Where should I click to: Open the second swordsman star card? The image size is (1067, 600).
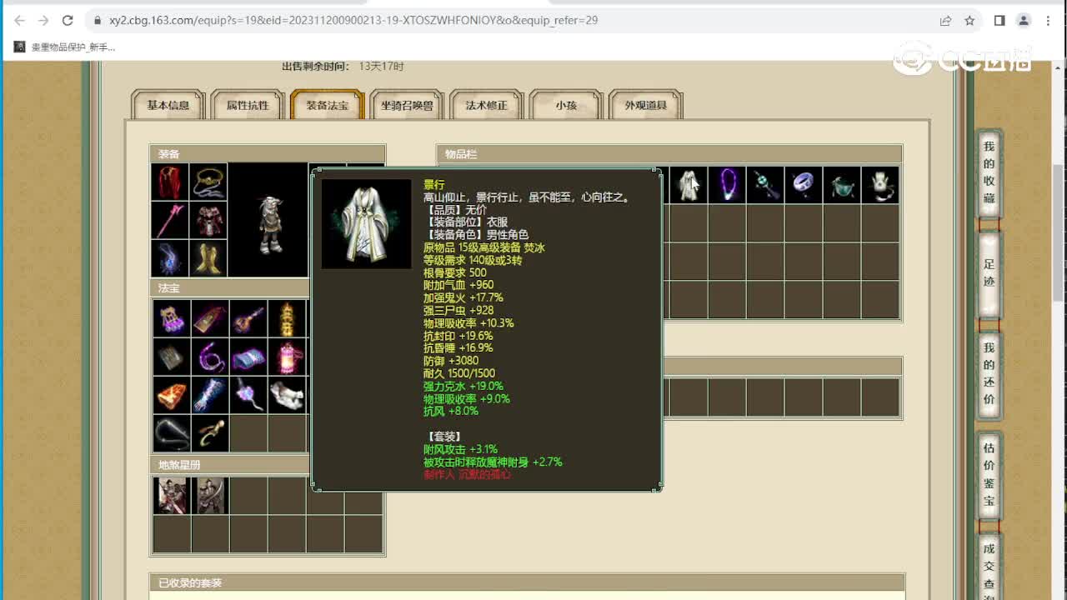pyautogui.click(x=210, y=496)
